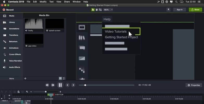
Task: Switch Media Bin to list view
Action: pos(64,78)
